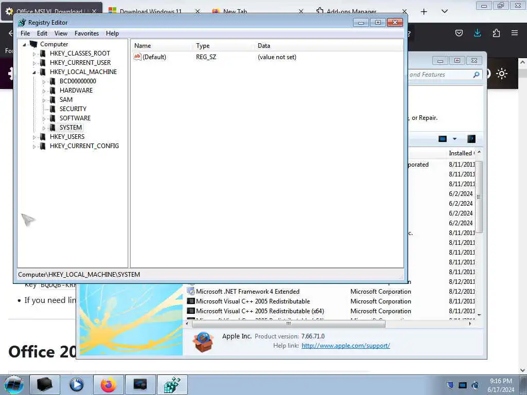Viewport: 527px width, 395px height.
Task: Click the Name column header
Action: pyautogui.click(x=143, y=46)
